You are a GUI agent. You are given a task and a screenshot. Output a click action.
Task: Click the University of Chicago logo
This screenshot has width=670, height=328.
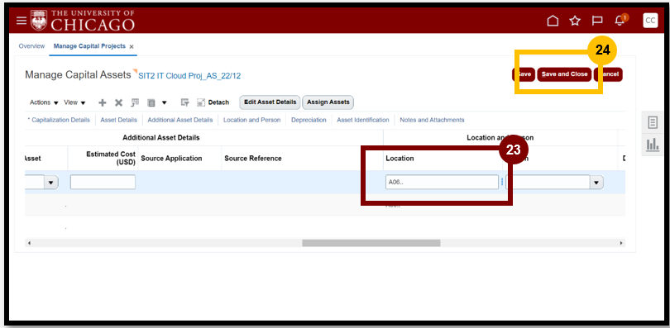tap(83, 21)
